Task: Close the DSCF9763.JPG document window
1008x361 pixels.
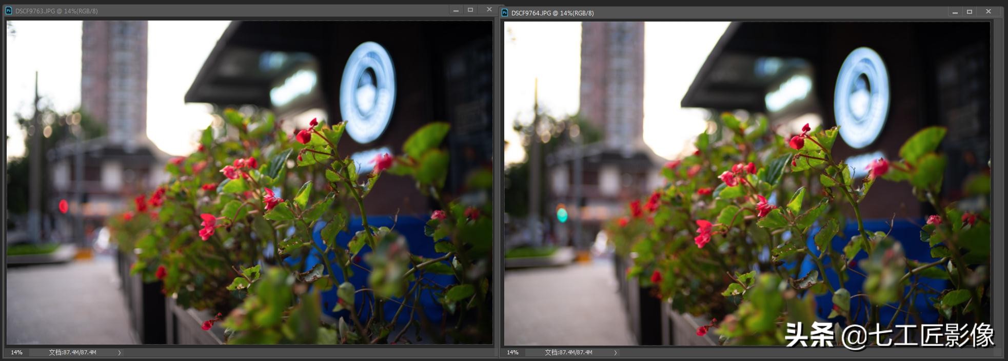Action: coord(489,10)
